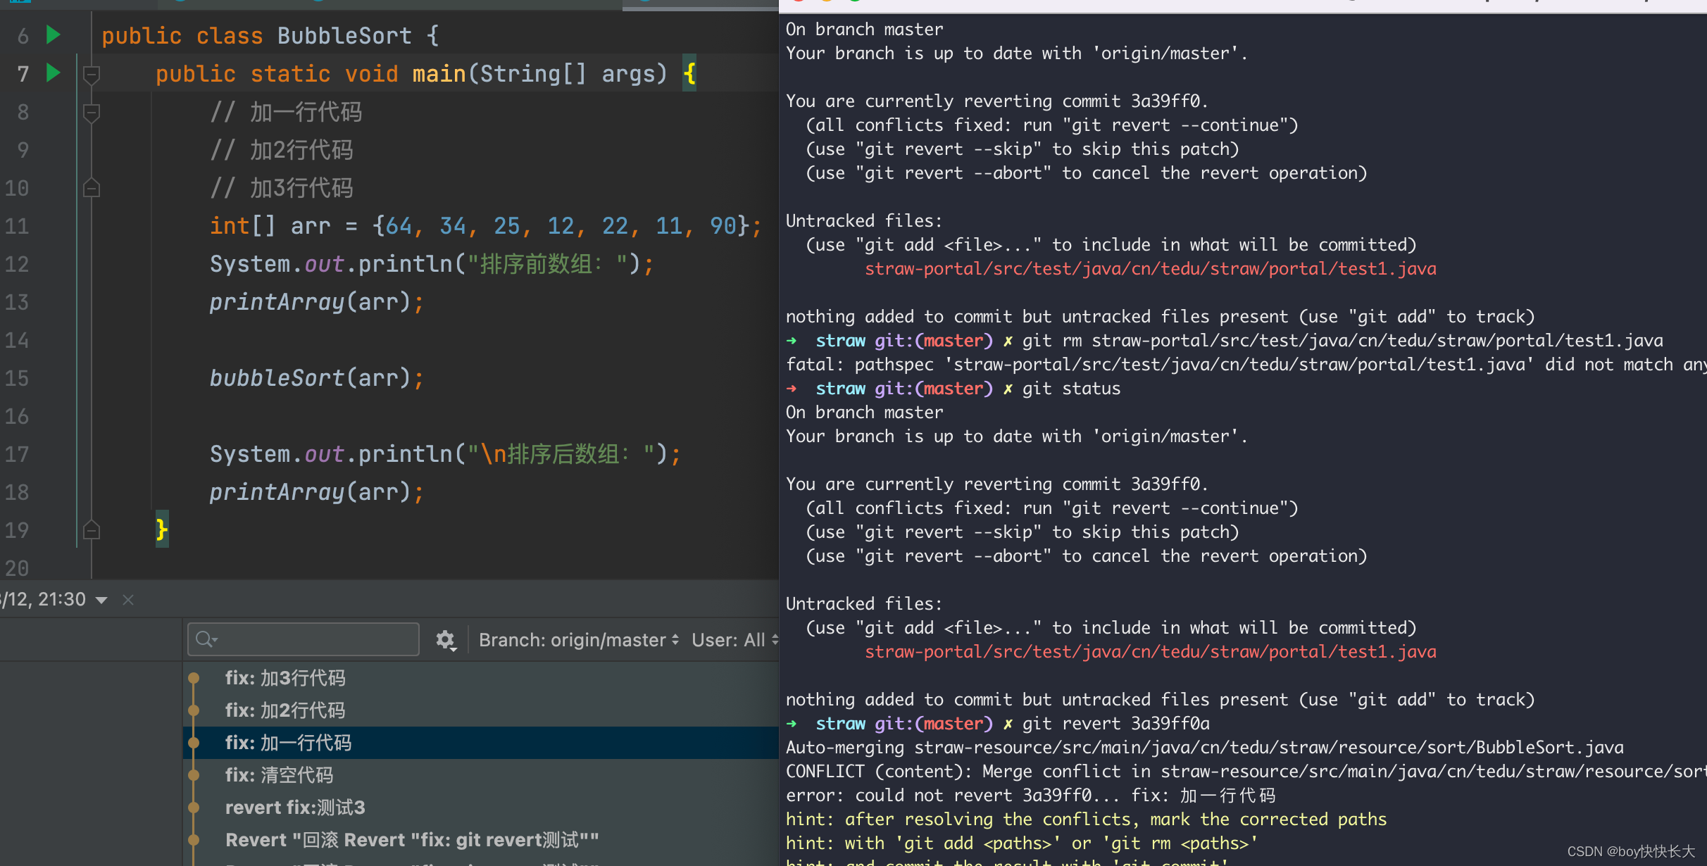This screenshot has height=866, width=1707.
Task: Click 'Auto-merging straw-resource' line in terminal
Action: tap(1204, 747)
